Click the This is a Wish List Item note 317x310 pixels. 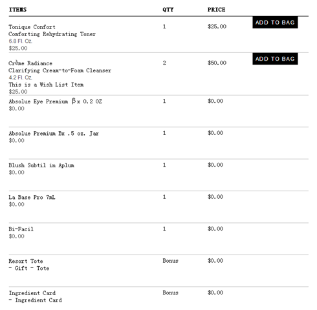click(x=46, y=85)
